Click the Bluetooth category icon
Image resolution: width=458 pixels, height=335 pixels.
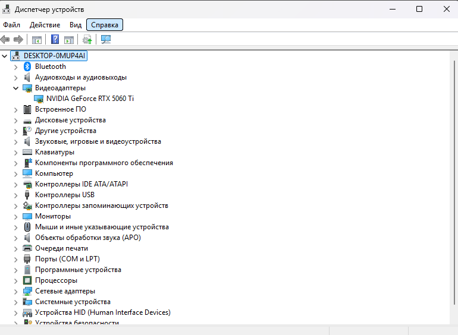(27, 67)
